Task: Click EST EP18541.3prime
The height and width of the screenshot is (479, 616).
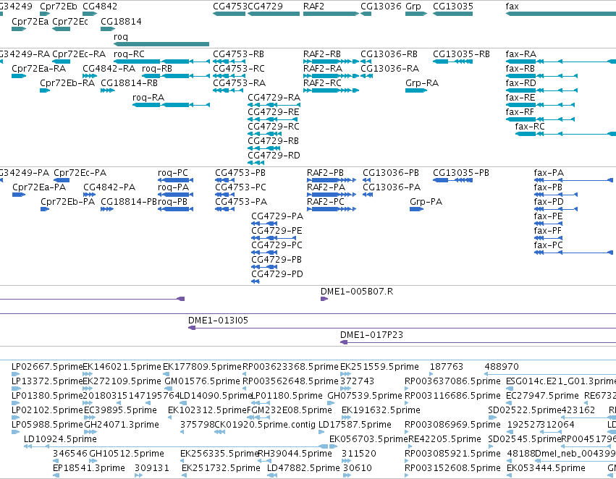Action: 56,475
